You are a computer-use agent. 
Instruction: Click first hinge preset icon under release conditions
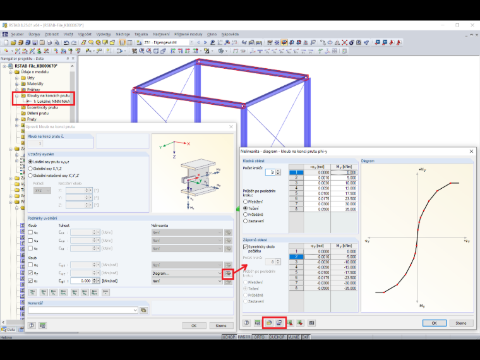coord(32,292)
